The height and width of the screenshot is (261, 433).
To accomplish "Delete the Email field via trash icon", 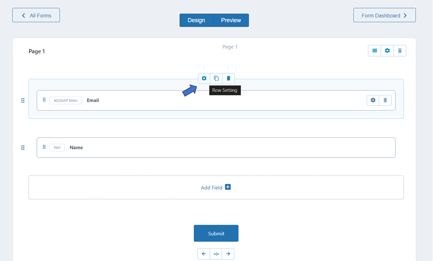I will (385, 100).
